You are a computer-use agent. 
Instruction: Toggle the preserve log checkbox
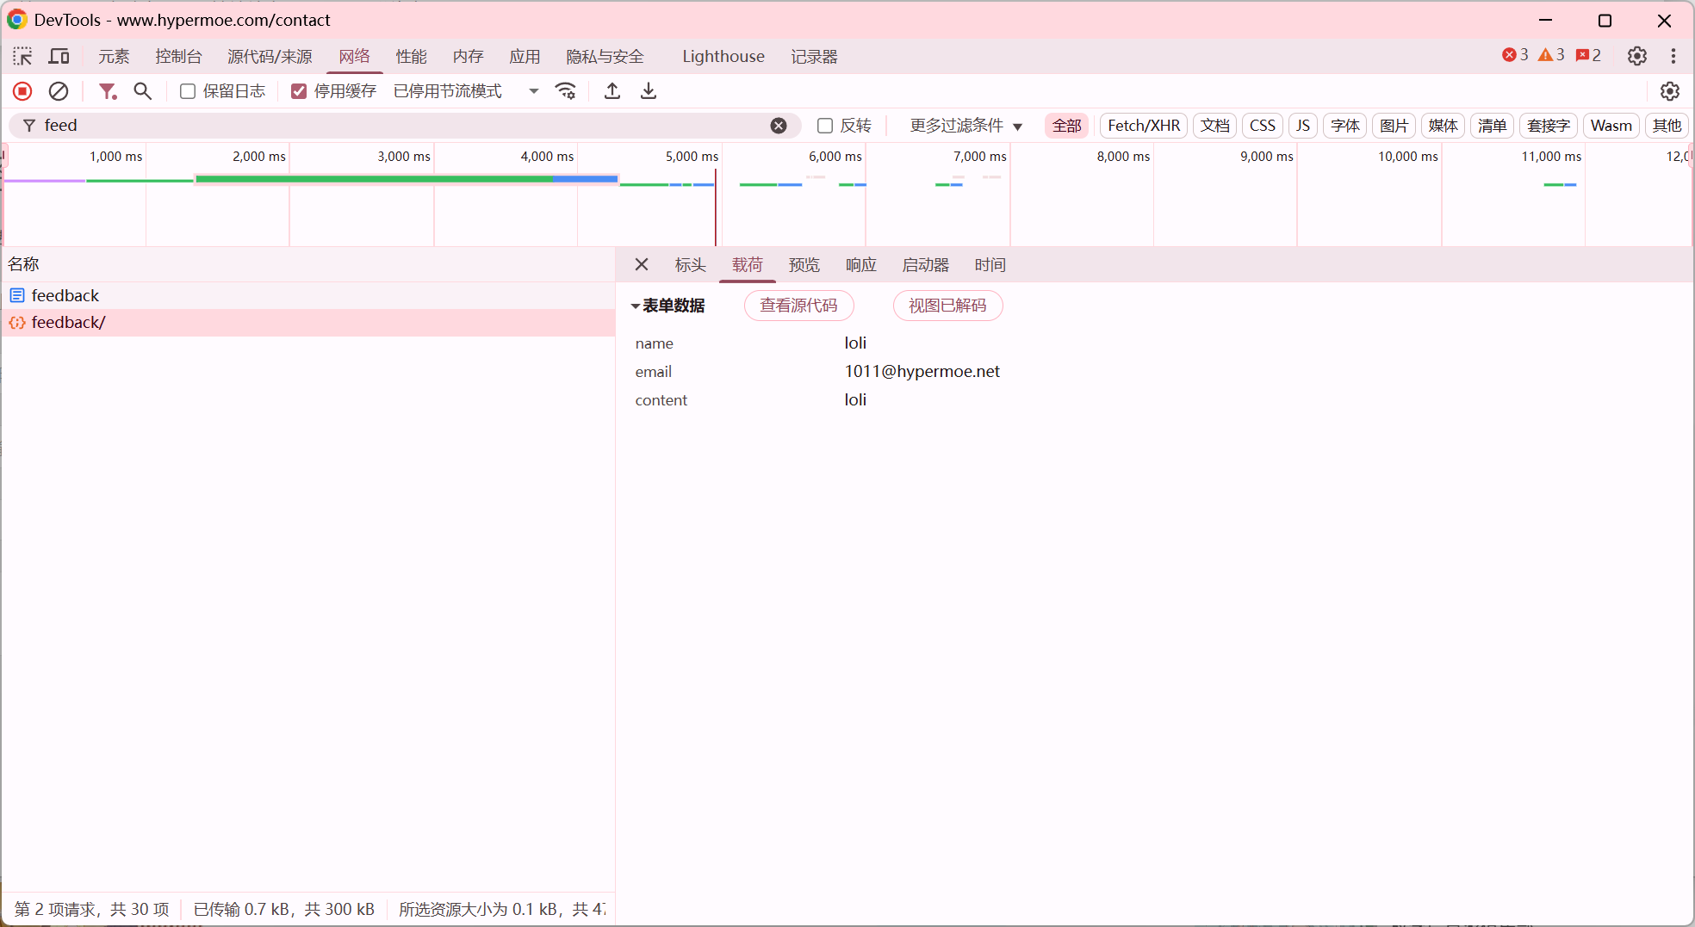pyautogui.click(x=187, y=91)
